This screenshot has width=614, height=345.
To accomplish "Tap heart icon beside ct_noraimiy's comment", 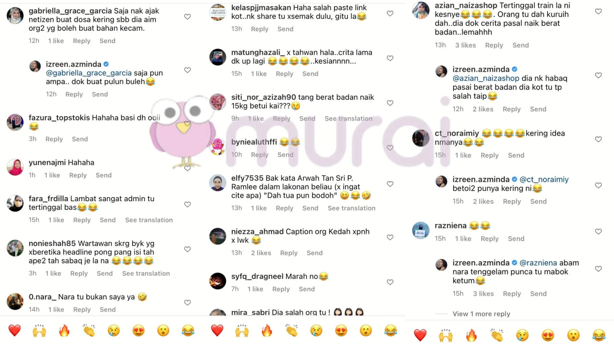I will pyautogui.click(x=598, y=139).
